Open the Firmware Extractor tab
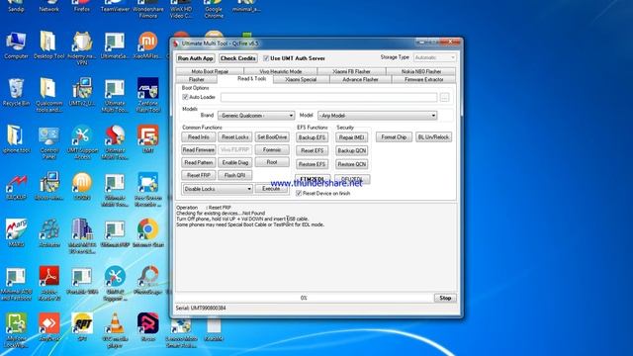633x356 pixels. [x=423, y=79]
